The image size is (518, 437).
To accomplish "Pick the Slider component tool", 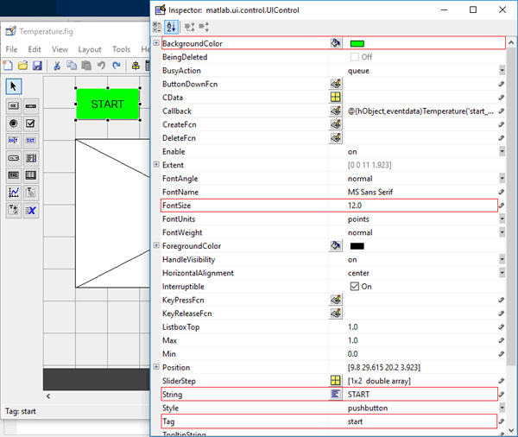I will click(x=31, y=106).
